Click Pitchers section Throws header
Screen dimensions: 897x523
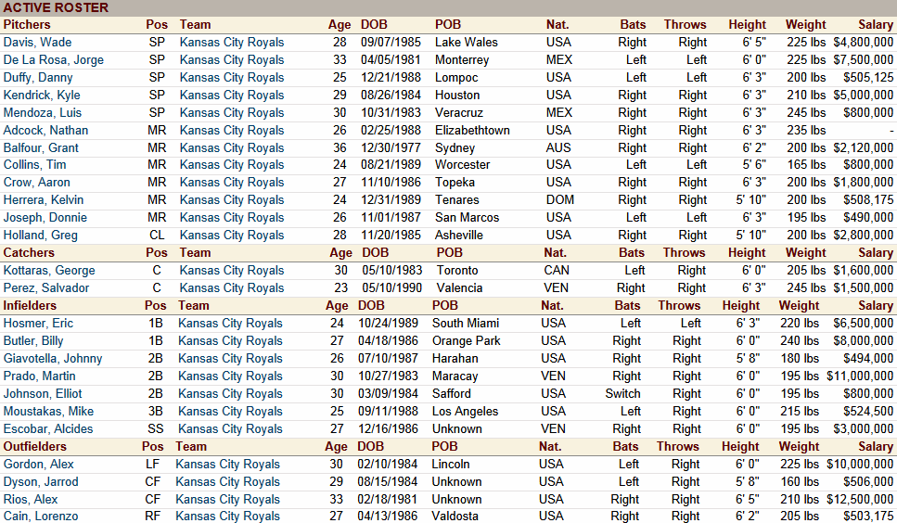point(686,25)
